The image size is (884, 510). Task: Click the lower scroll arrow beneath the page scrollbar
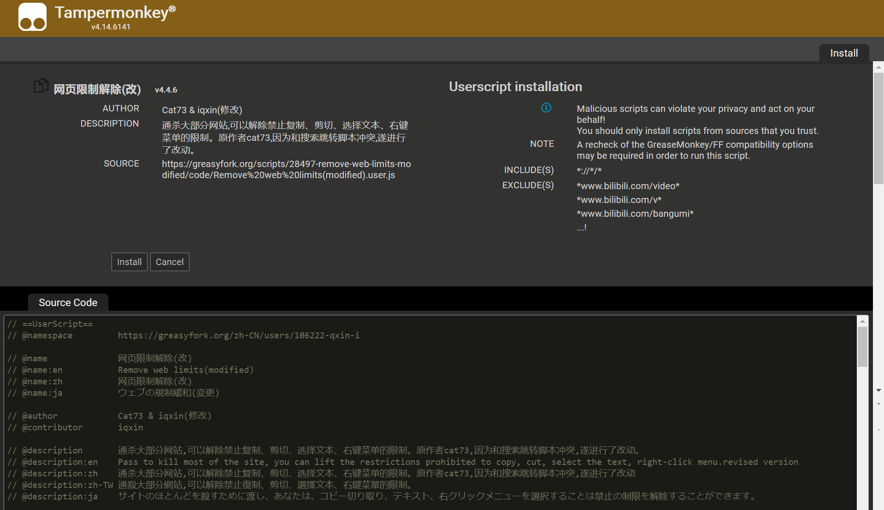click(878, 403)
